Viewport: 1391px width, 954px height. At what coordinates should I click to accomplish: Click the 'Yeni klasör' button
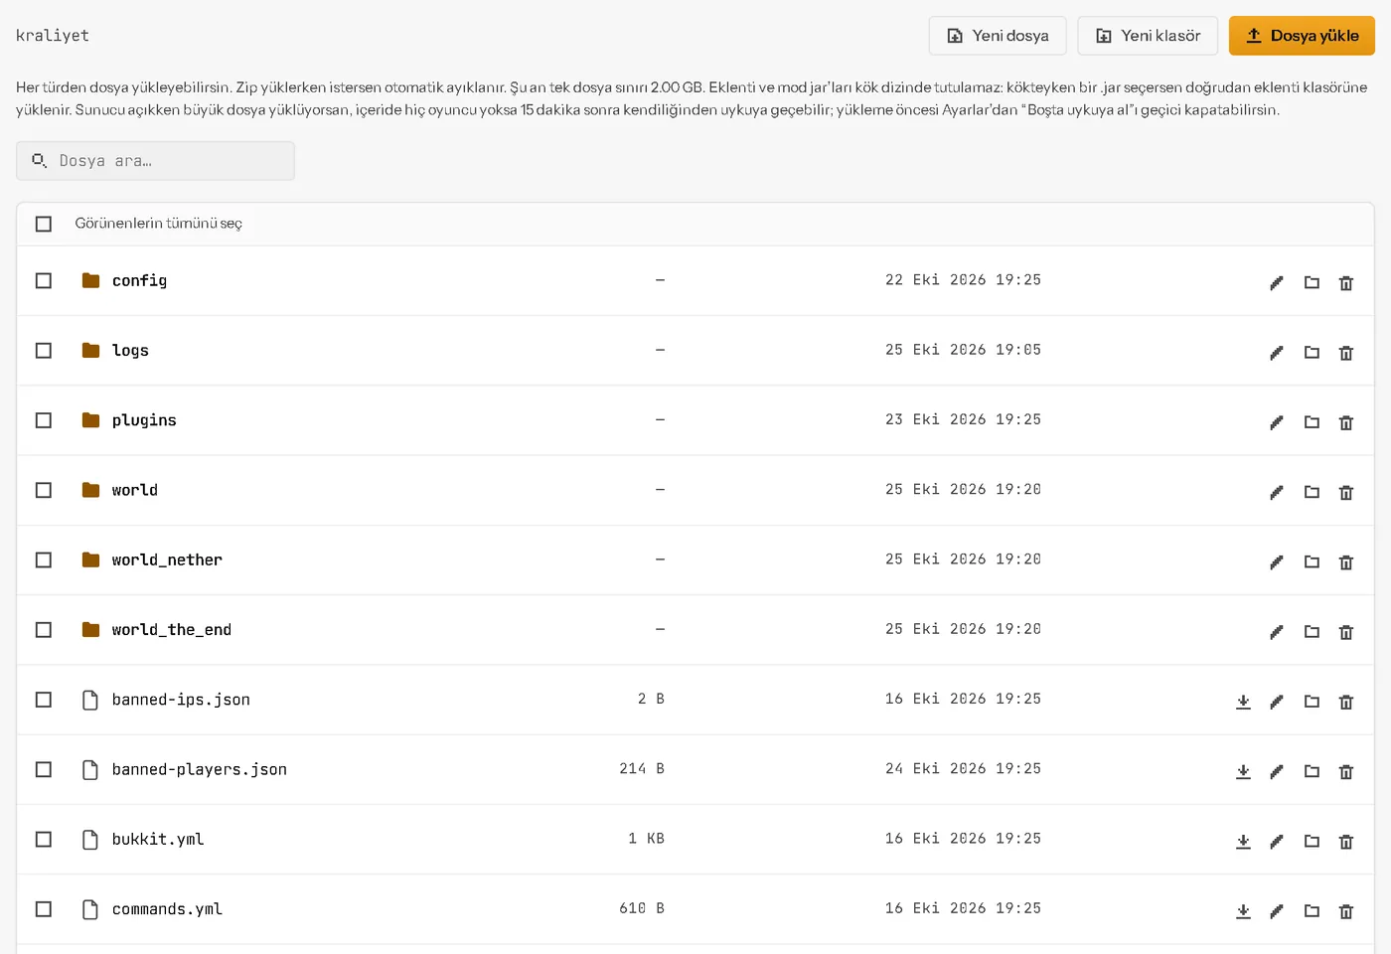click(1148, 36)
